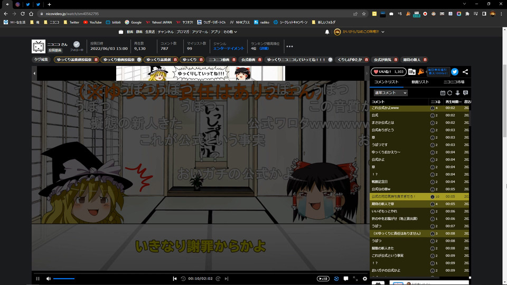Bookmark this page with the star icon
507x285 pixels.
[364, 14]
